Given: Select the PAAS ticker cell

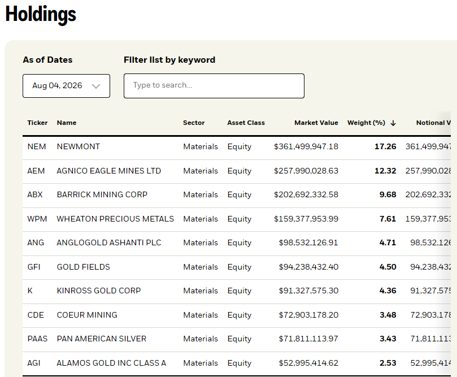Looking at the screenshot, I should click(x=37, y=339).
